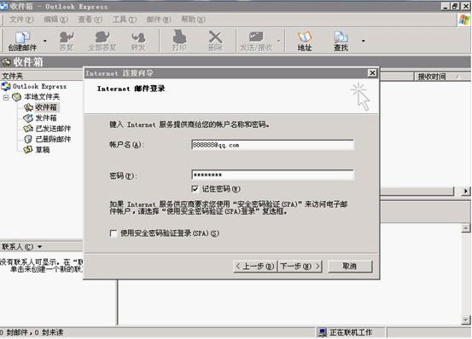Click the preview pane scroll up arrow
472x339 pixels.
466,228
